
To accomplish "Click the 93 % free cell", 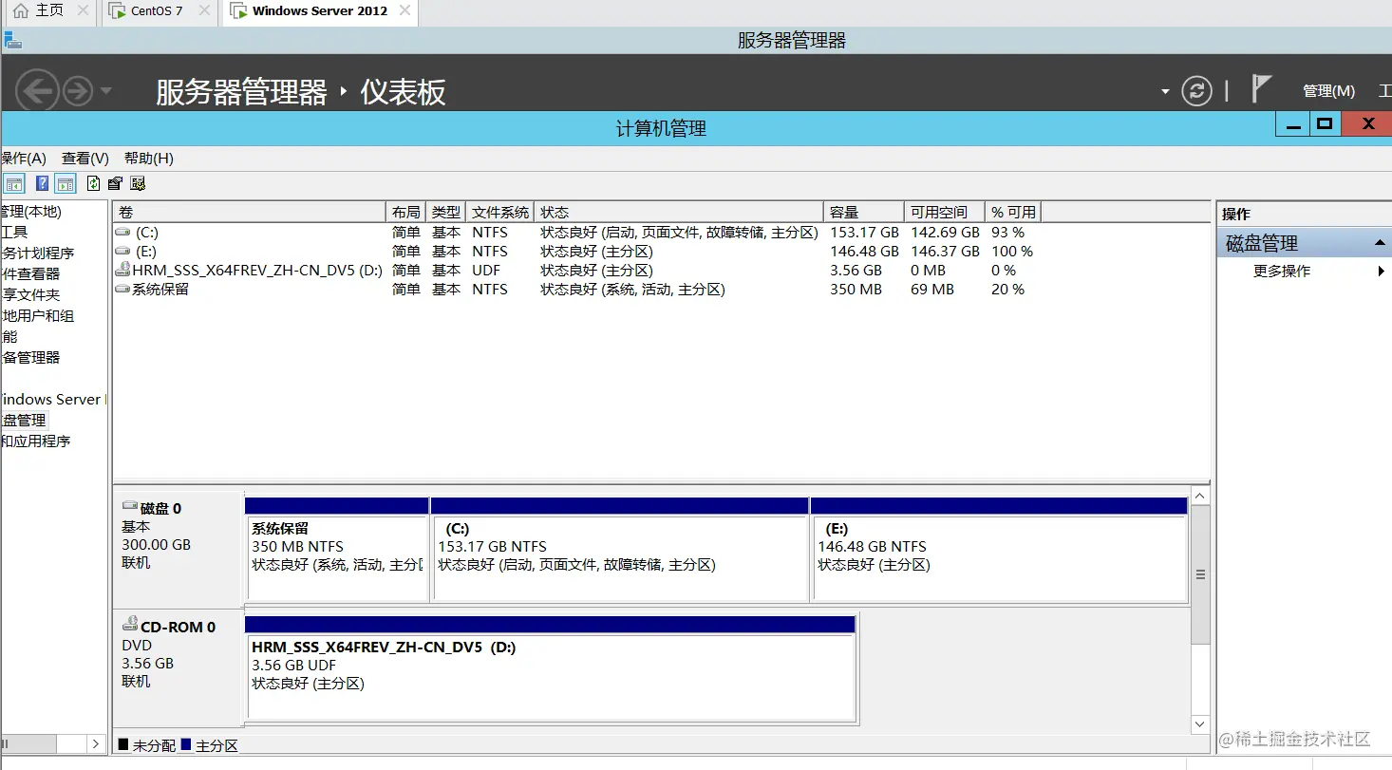I will click(x=1007, y=232).
